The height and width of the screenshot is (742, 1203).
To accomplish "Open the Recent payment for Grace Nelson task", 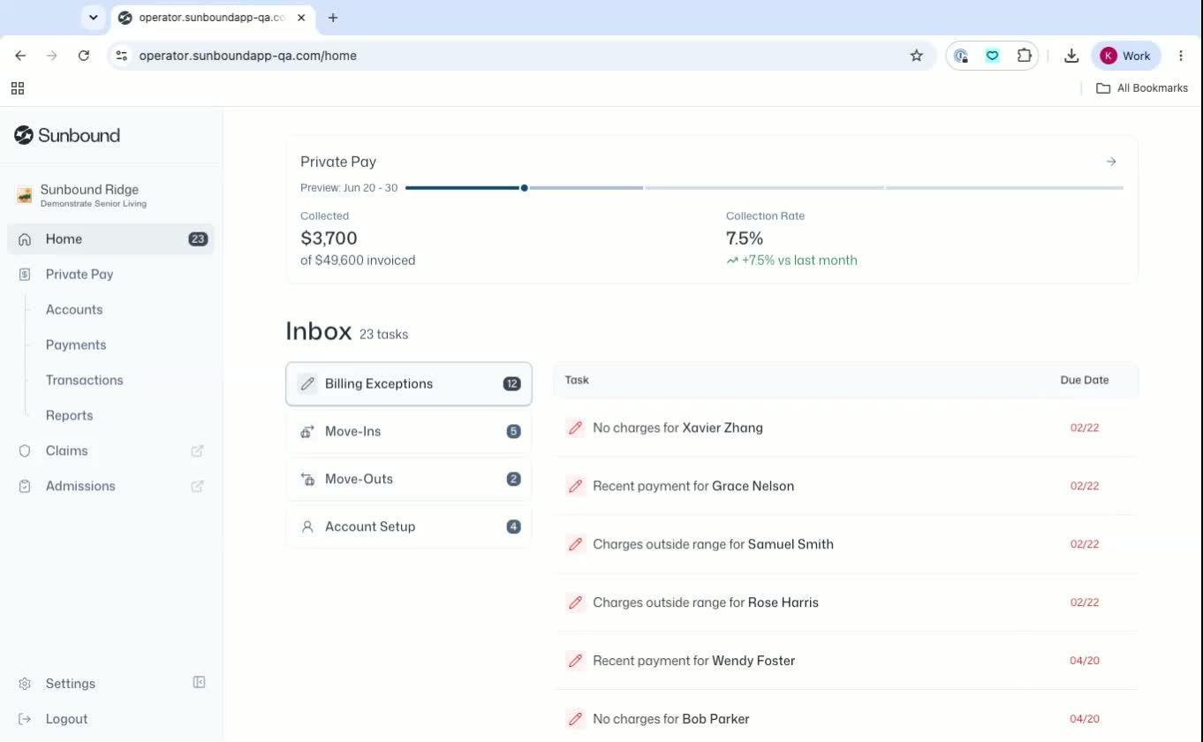I will tap(845, 486).
